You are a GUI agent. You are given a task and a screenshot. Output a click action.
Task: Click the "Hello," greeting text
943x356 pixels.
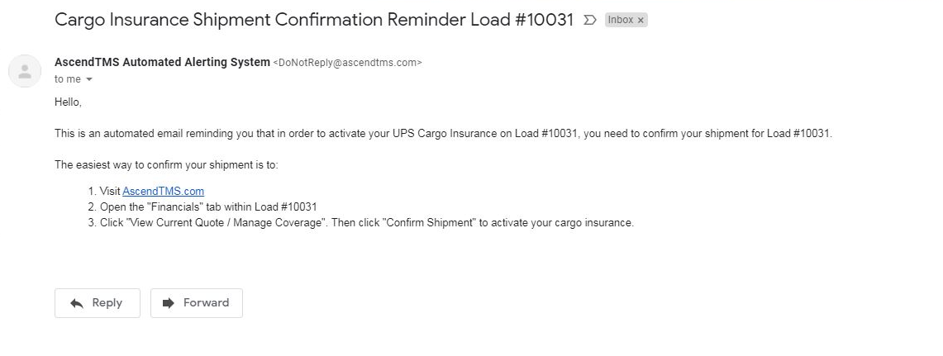tap(68, 102)
